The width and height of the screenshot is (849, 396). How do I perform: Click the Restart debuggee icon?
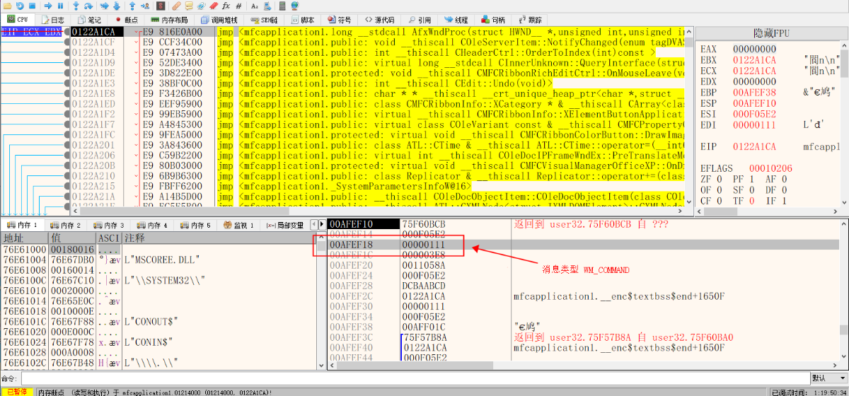tap(20, 6)
